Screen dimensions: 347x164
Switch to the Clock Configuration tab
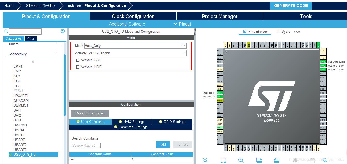point(133,16)
